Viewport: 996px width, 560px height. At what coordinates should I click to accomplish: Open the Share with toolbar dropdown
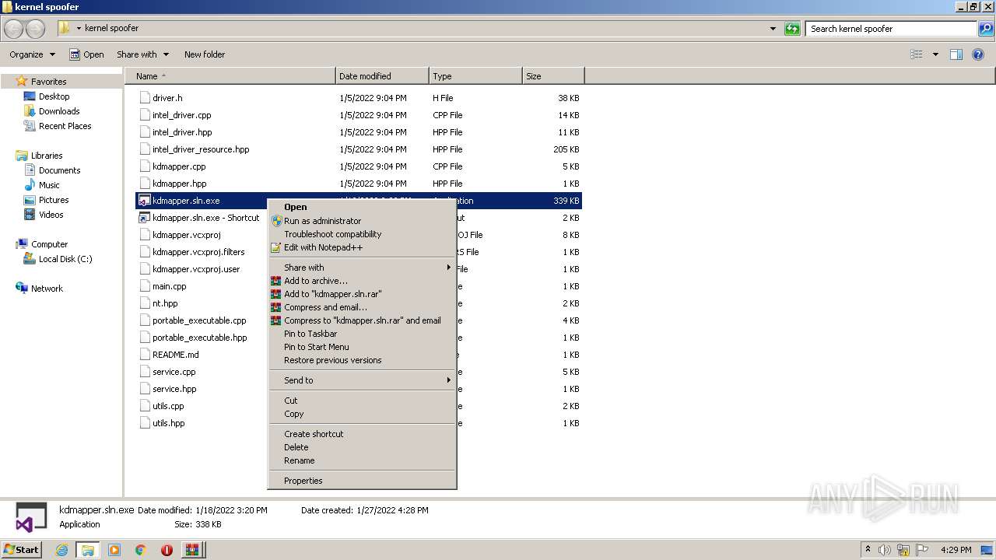tap(142, 54)
